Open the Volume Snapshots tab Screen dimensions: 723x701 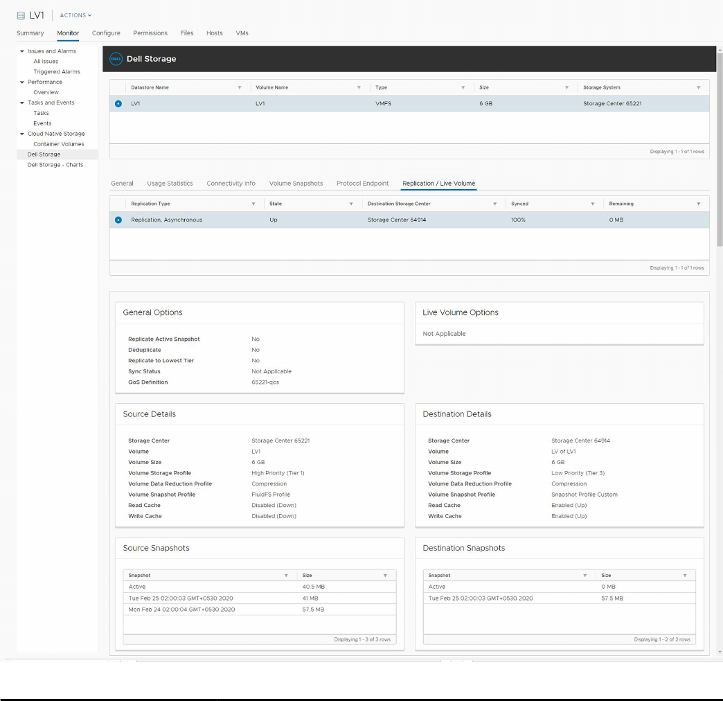click(296, 184)
